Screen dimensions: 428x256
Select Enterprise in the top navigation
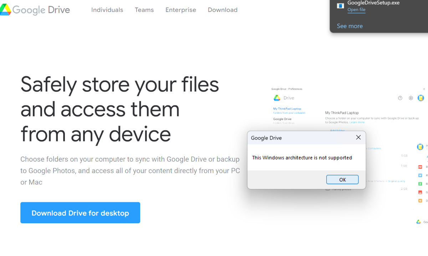click(x=180, y=10)
